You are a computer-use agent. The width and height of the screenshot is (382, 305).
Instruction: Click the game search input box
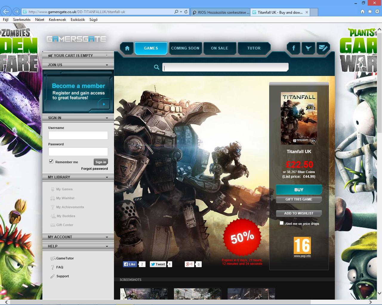225,67
